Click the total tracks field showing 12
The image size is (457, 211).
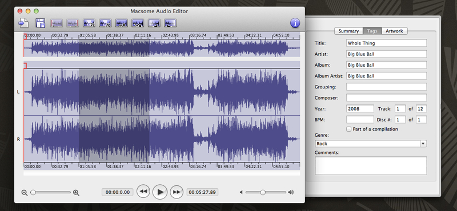pos(421,108)
